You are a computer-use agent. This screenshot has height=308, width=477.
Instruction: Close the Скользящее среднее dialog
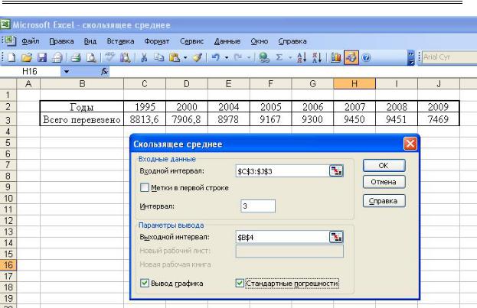(x=410, y=144)
